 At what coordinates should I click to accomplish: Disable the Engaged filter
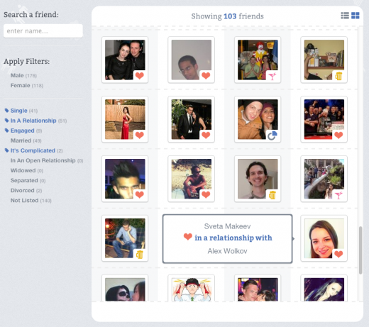pos(23,131)
